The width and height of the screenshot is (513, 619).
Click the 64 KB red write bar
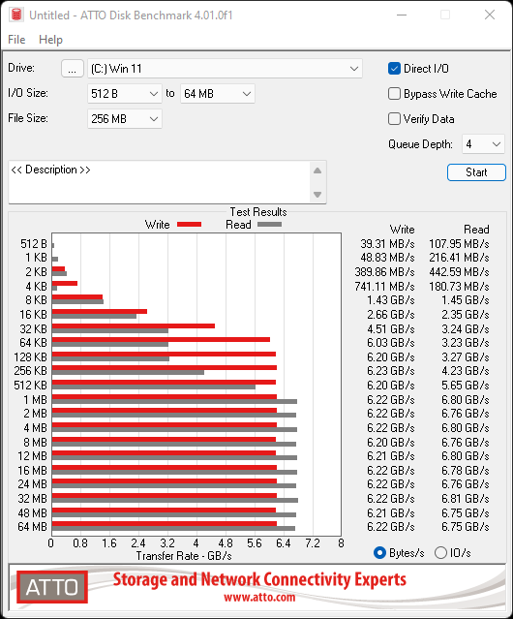(x=161, y=339)
